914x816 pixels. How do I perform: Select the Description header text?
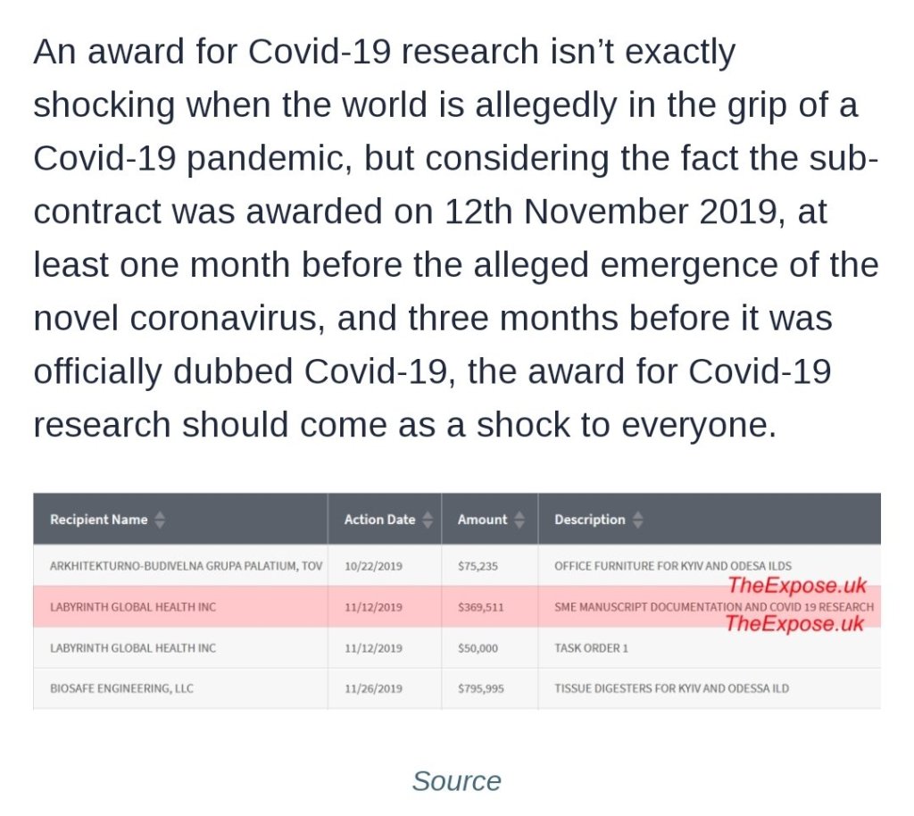pos(589,520)
